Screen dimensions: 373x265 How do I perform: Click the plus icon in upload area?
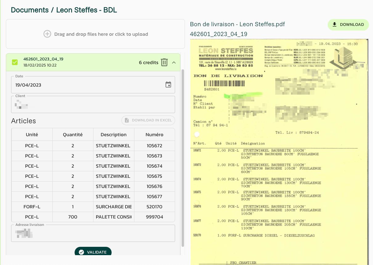click(47, 34)
